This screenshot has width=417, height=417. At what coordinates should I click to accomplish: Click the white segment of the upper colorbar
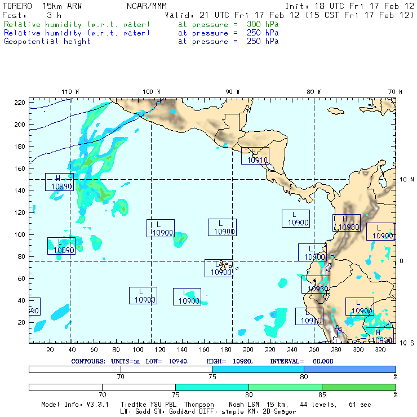click(121, 369)
